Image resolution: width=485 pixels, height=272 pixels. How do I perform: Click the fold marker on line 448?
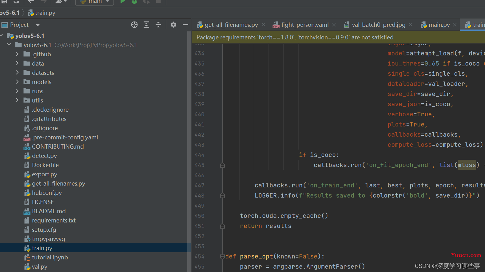pos(222,196)
